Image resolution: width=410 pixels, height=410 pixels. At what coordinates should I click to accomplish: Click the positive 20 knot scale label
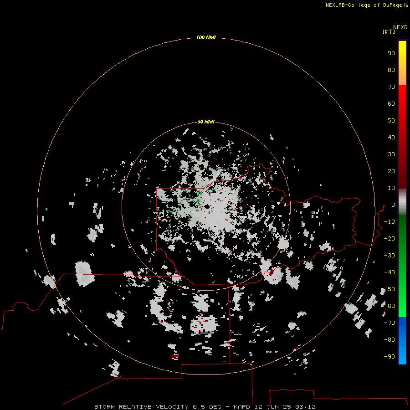point(391,171)
